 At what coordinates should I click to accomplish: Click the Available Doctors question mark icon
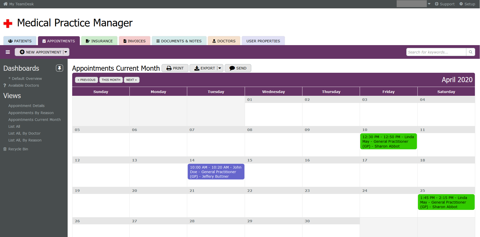5,85
